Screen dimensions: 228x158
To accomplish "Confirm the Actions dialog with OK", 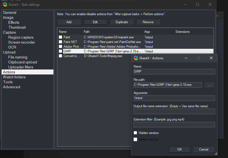I will click(x=180, y=149).
